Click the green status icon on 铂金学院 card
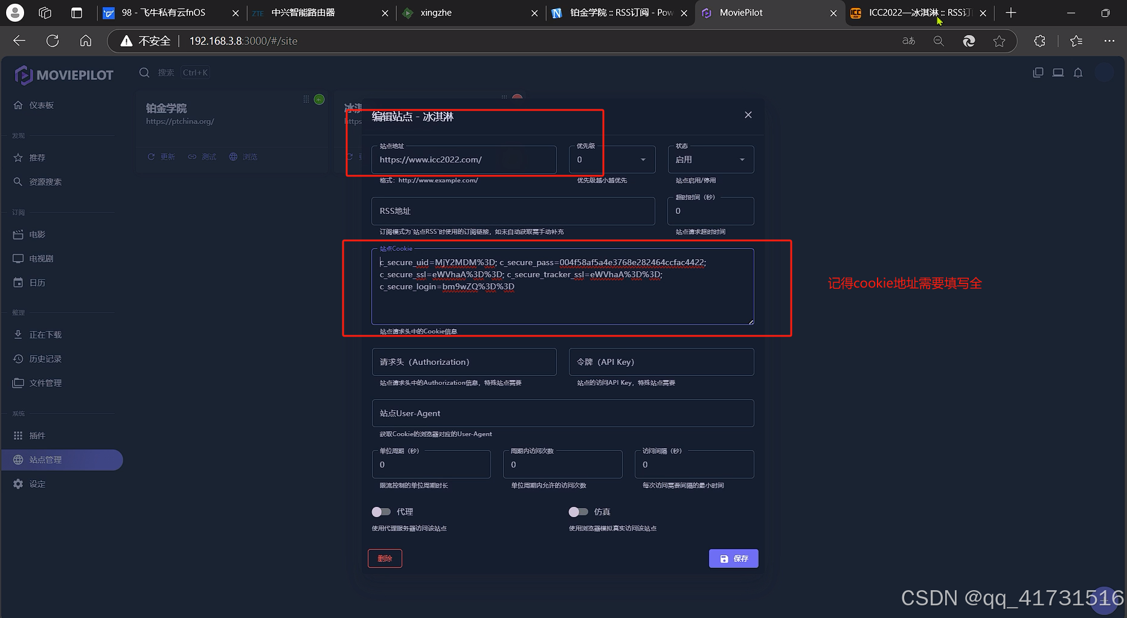This screenshot has height=618, width=1127. pyautogui.click(x=319, y=99)
